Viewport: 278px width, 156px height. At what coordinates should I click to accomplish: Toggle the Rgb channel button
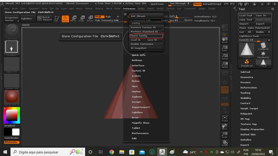[108, 17]
